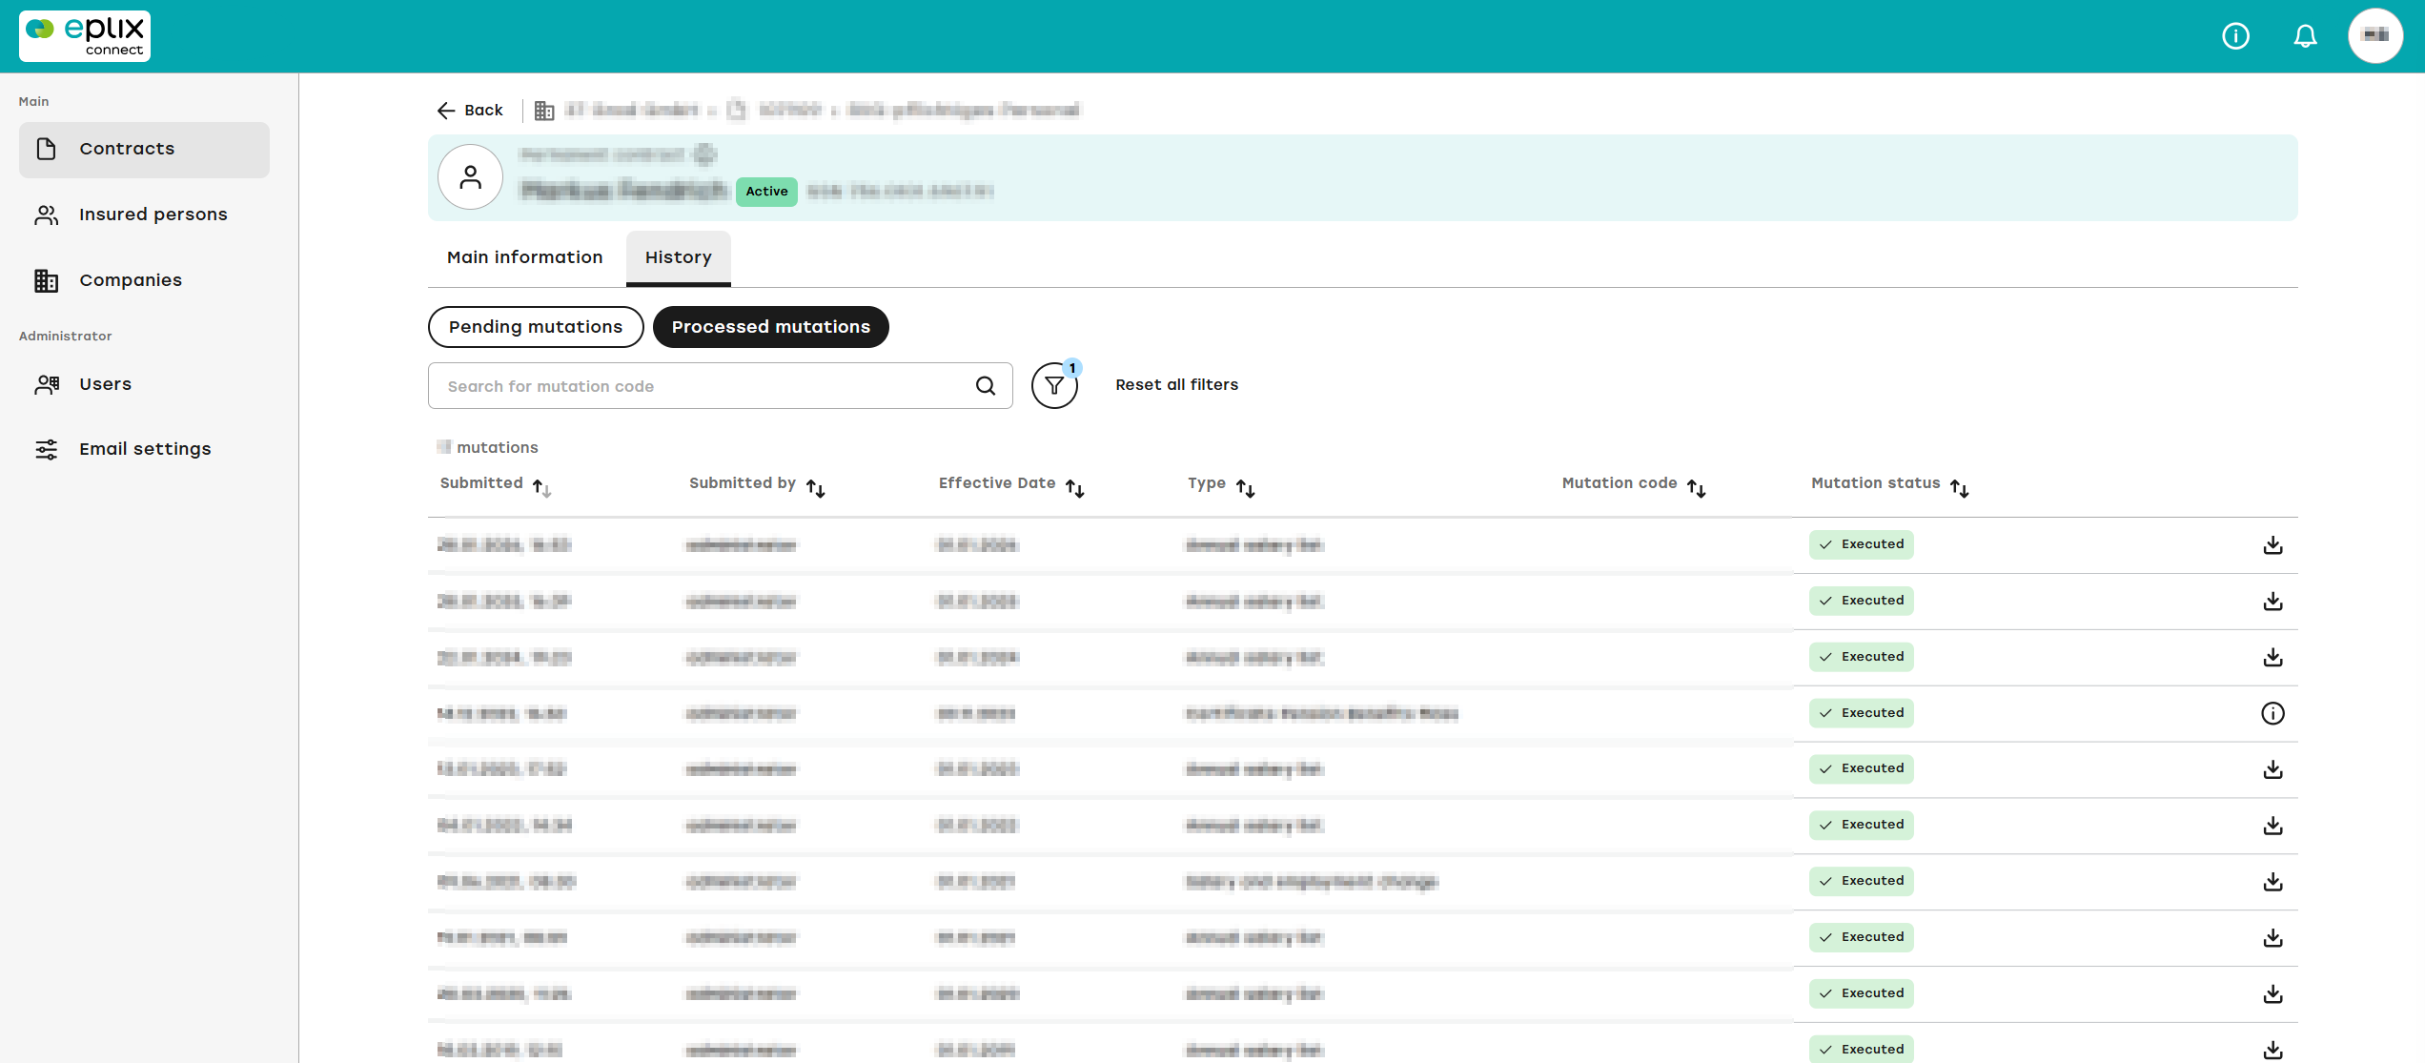2425x1063 pixels.
Task: Open the filter funnel button
Action: (x=1054, y=386)
